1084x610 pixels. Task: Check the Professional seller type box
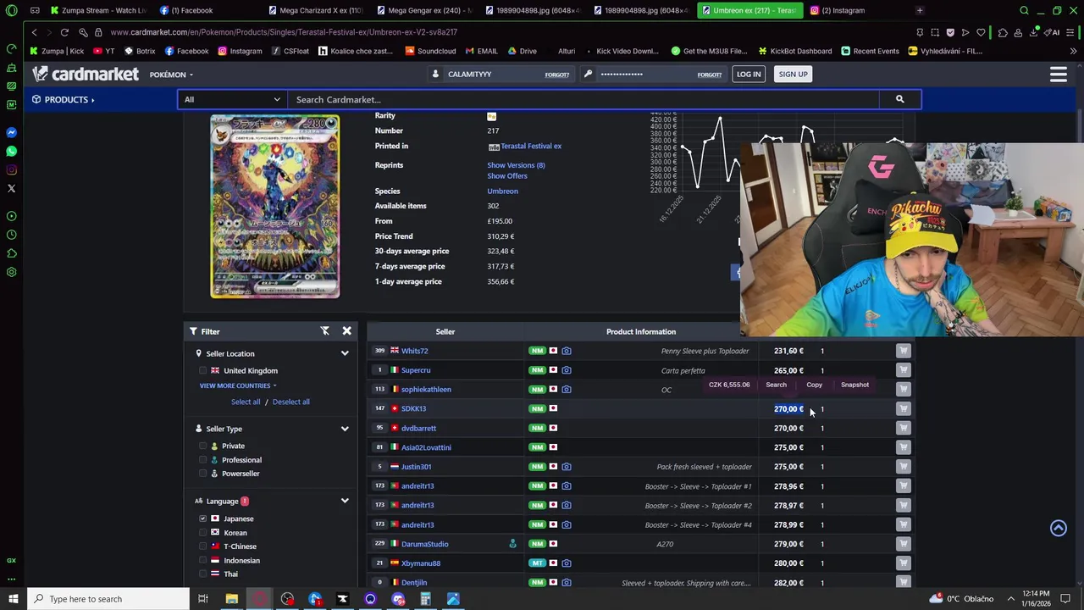pos(202,460)
